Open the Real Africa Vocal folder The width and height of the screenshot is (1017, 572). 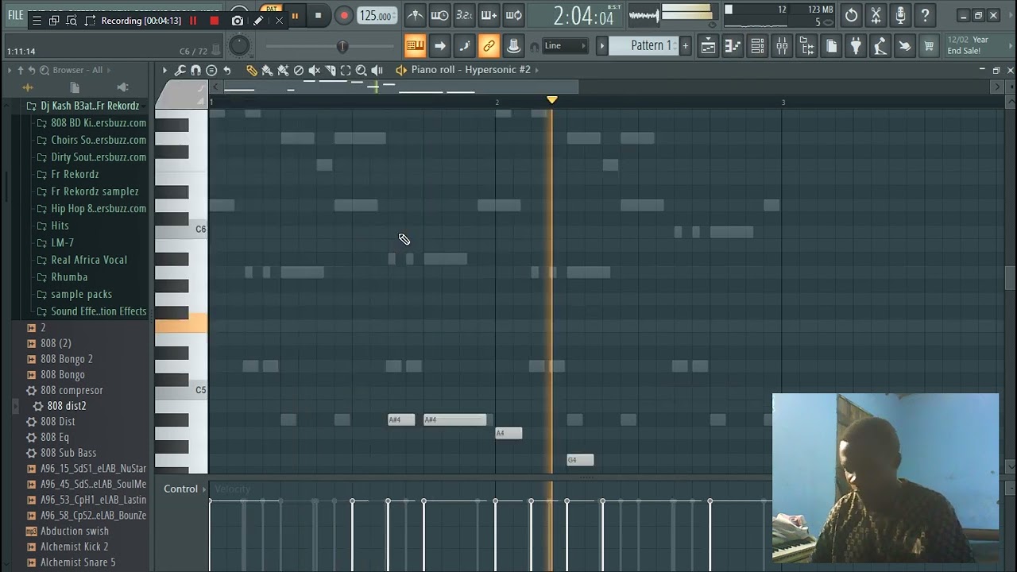[88, 260]
